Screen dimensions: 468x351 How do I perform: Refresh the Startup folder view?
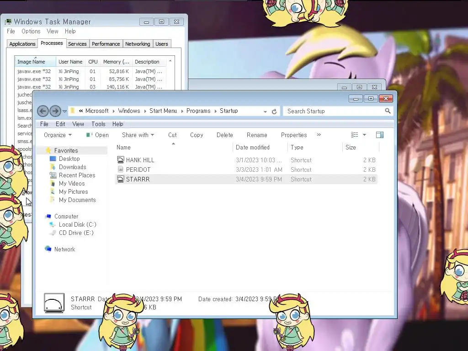tap(274, 112)
